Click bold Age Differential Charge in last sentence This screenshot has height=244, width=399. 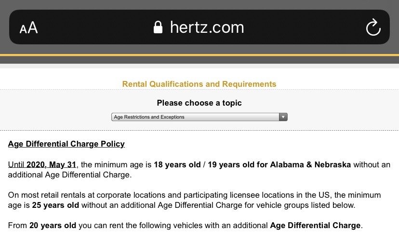point(315,225)
